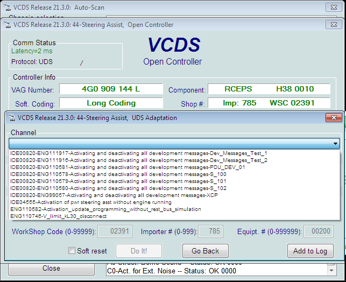The height and width of the screenshot is (282, 346).
Task: Open the Channel dropdown arrow
Action: pyautogui.click(x=335, y=144)
